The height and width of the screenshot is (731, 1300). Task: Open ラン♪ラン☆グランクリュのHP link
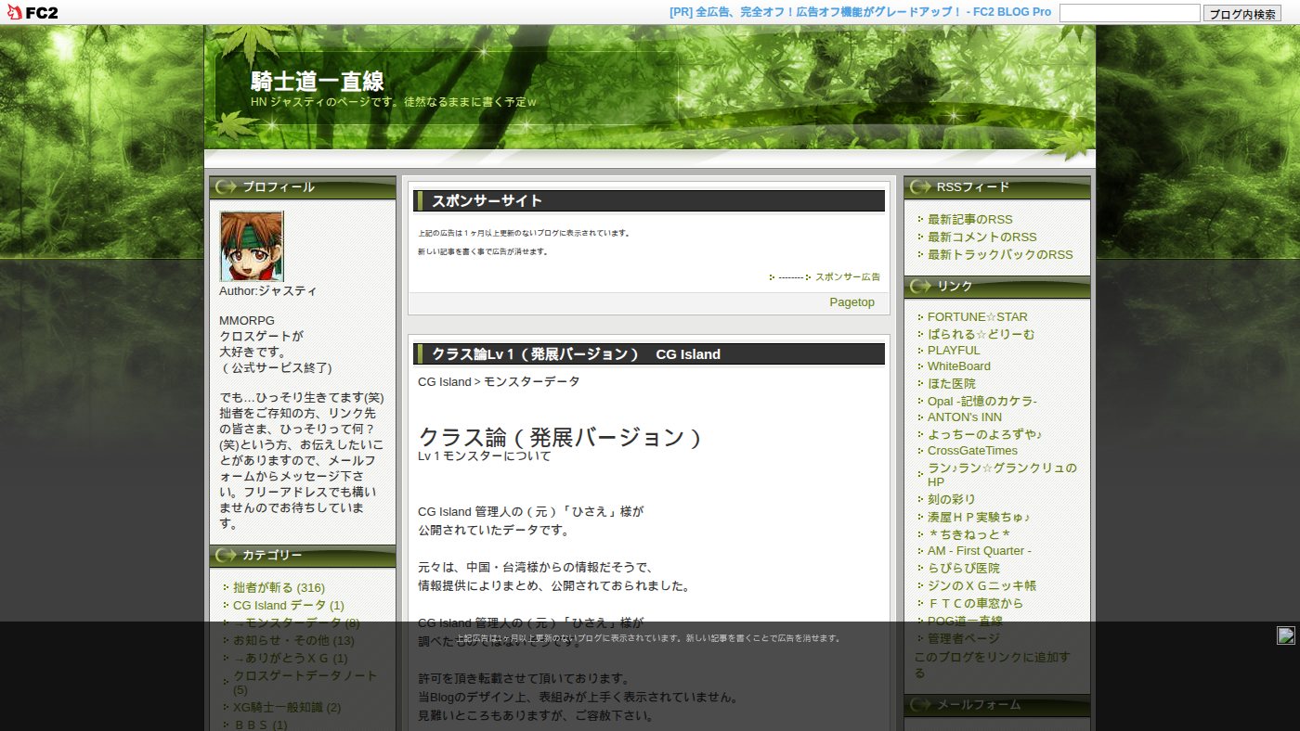tap(1002, 475)
